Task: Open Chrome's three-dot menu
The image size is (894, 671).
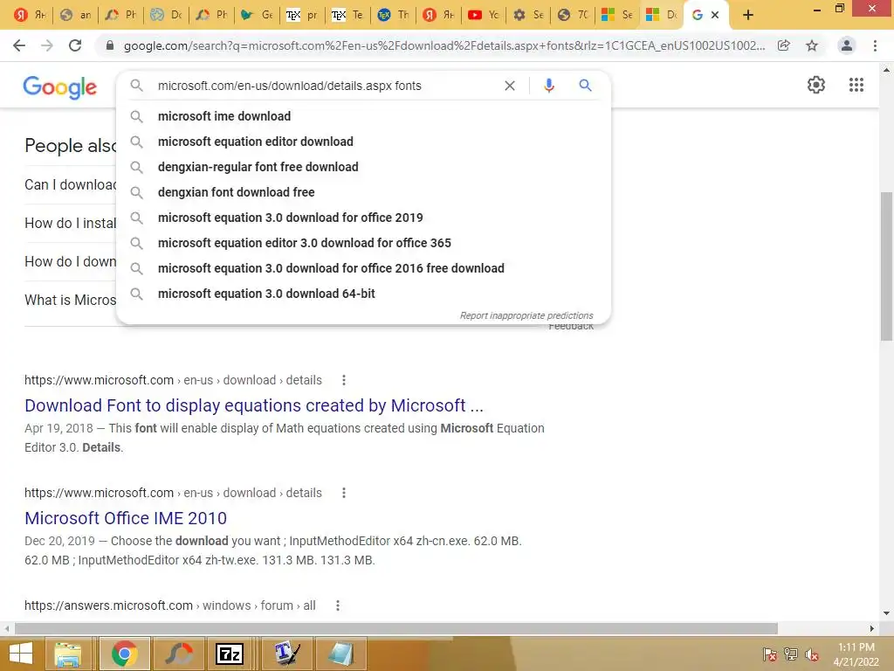Action: coord(875,45)
